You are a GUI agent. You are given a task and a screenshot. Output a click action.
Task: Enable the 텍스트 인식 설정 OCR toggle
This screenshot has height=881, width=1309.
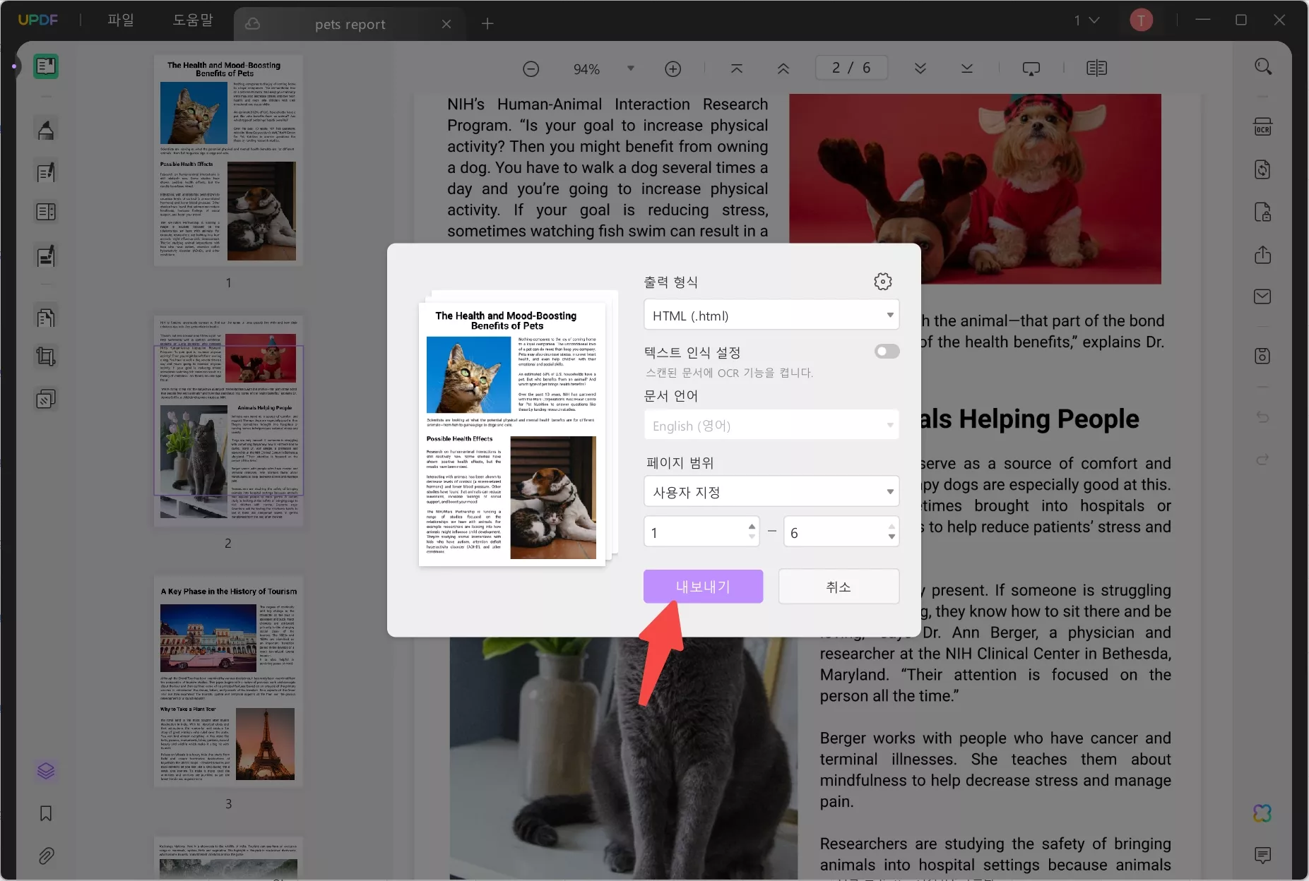[887, 352]
